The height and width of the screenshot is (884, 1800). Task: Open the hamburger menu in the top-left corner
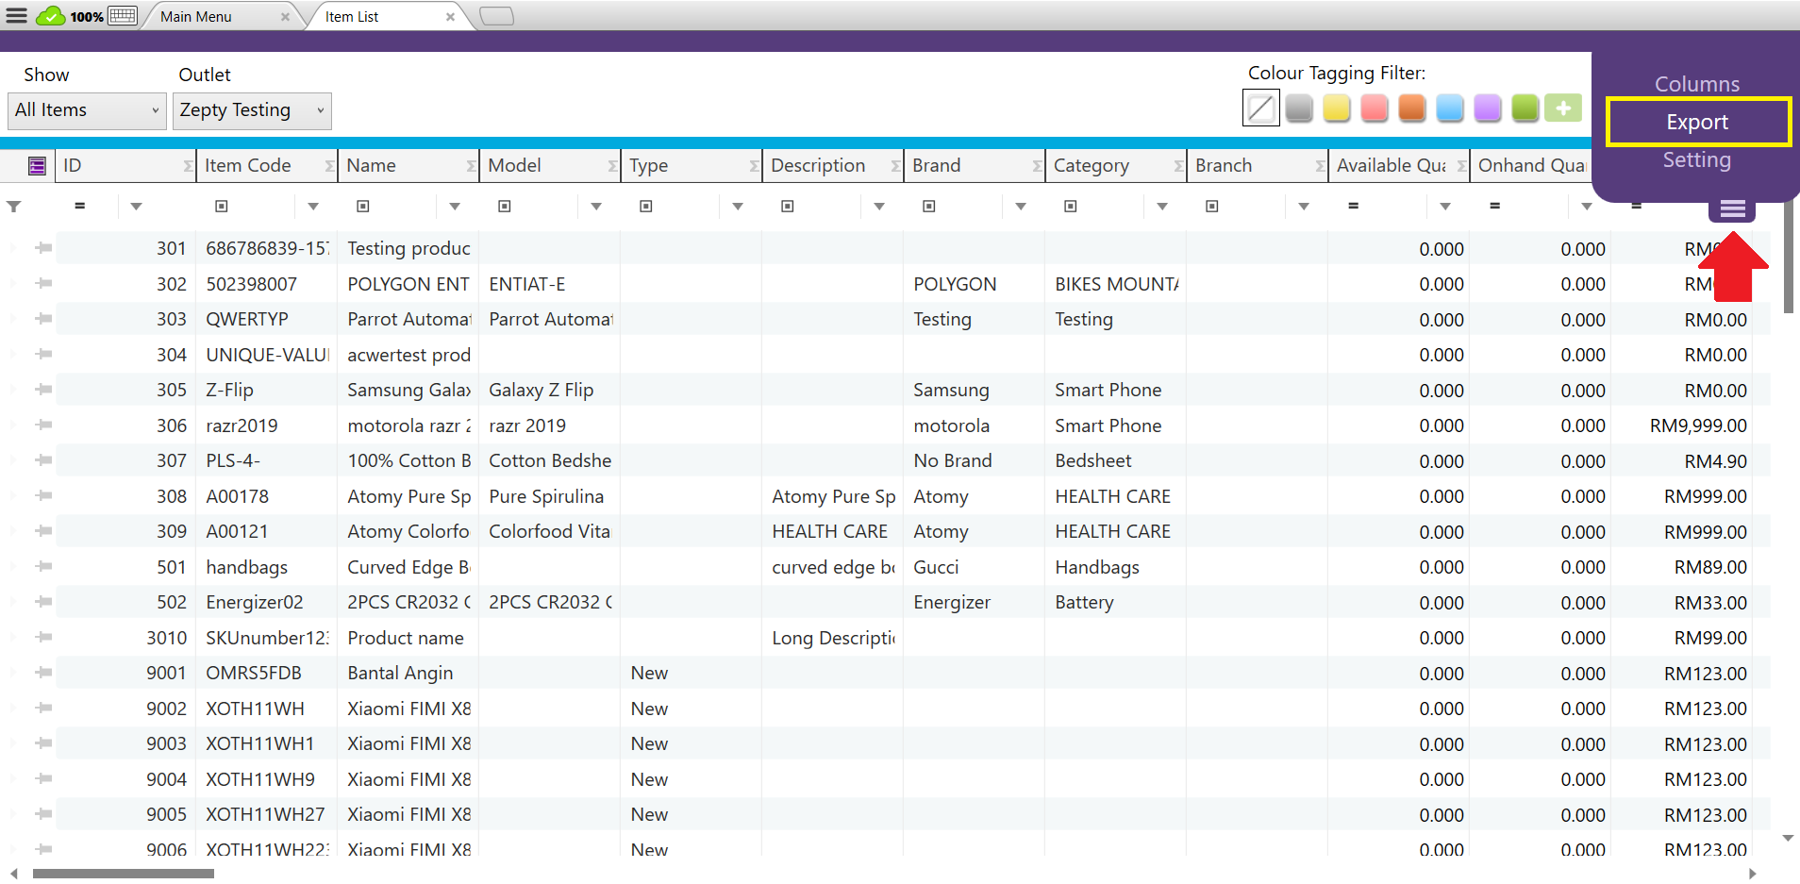coord(17,16)
